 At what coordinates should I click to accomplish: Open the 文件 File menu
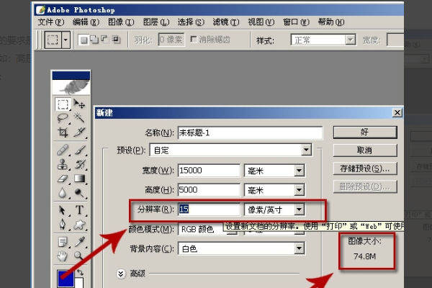[50, 22]
